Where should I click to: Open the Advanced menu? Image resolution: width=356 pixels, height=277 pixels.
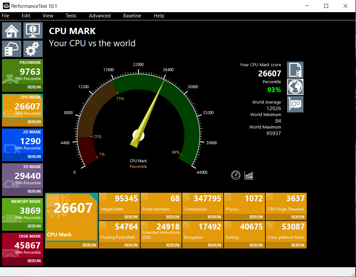[100, 16]
